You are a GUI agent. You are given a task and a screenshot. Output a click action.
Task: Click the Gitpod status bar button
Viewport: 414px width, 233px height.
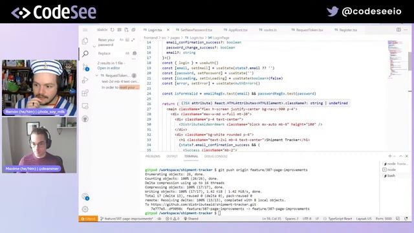pos(88,219)
